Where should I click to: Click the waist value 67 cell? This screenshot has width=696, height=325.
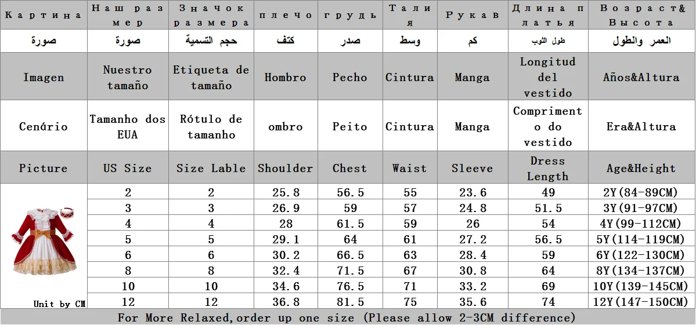point(410,270)
